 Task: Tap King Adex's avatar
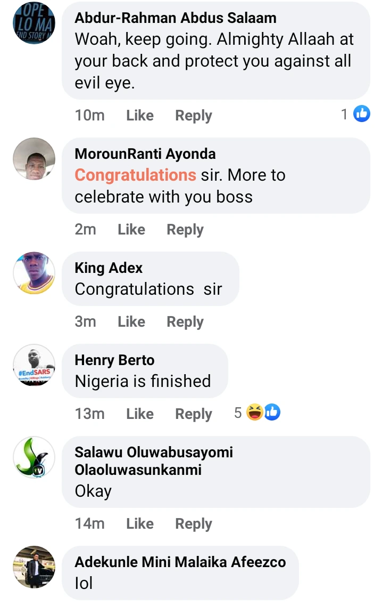(x=34, y=273)
